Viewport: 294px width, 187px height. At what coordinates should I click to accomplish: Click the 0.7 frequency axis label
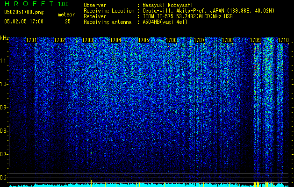tap(4, 154)
